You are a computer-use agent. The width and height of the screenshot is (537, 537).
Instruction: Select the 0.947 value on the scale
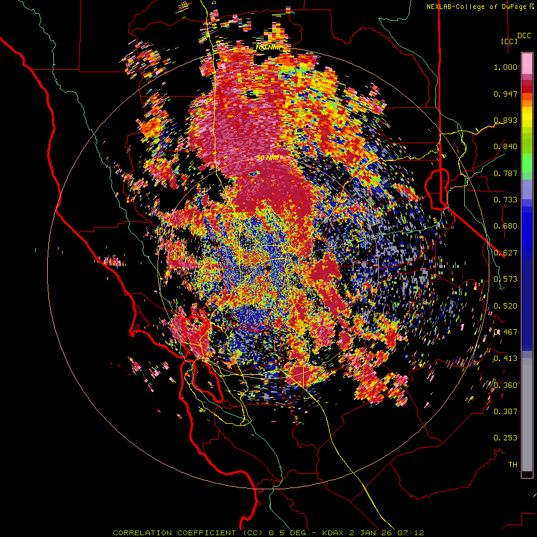coord(505,94)
